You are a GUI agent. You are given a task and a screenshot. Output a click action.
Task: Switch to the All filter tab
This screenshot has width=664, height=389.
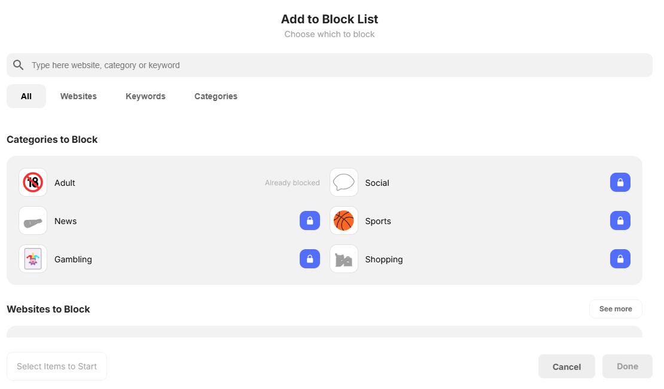click(26, 96)
